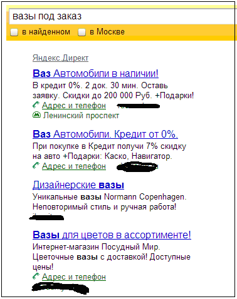Click the search field containing 'вазы под заказ'
This screenshot has height=299, width=237.
click(x=122, y=16)
